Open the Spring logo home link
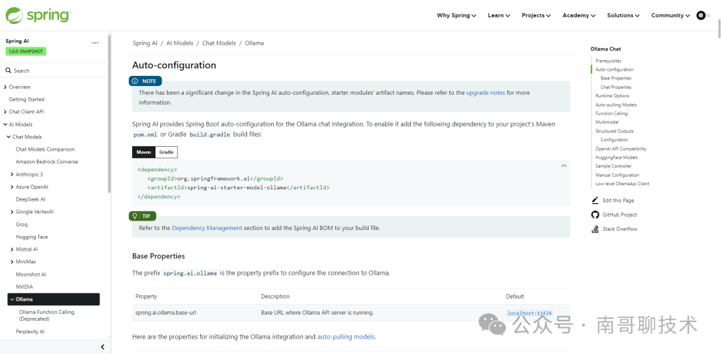 (x=37, y=15)
